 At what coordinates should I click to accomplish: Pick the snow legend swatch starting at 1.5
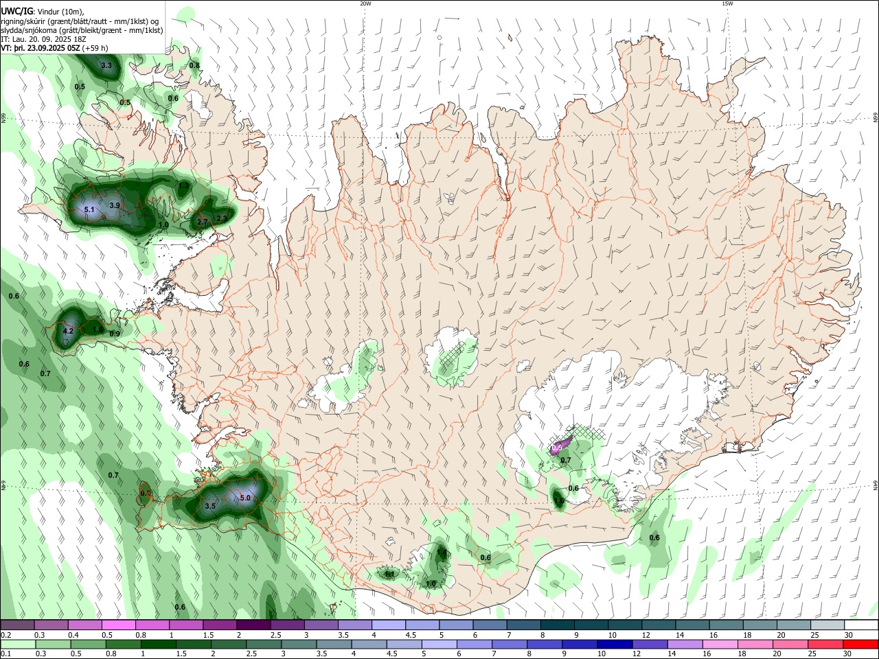[x=219, y=625]
